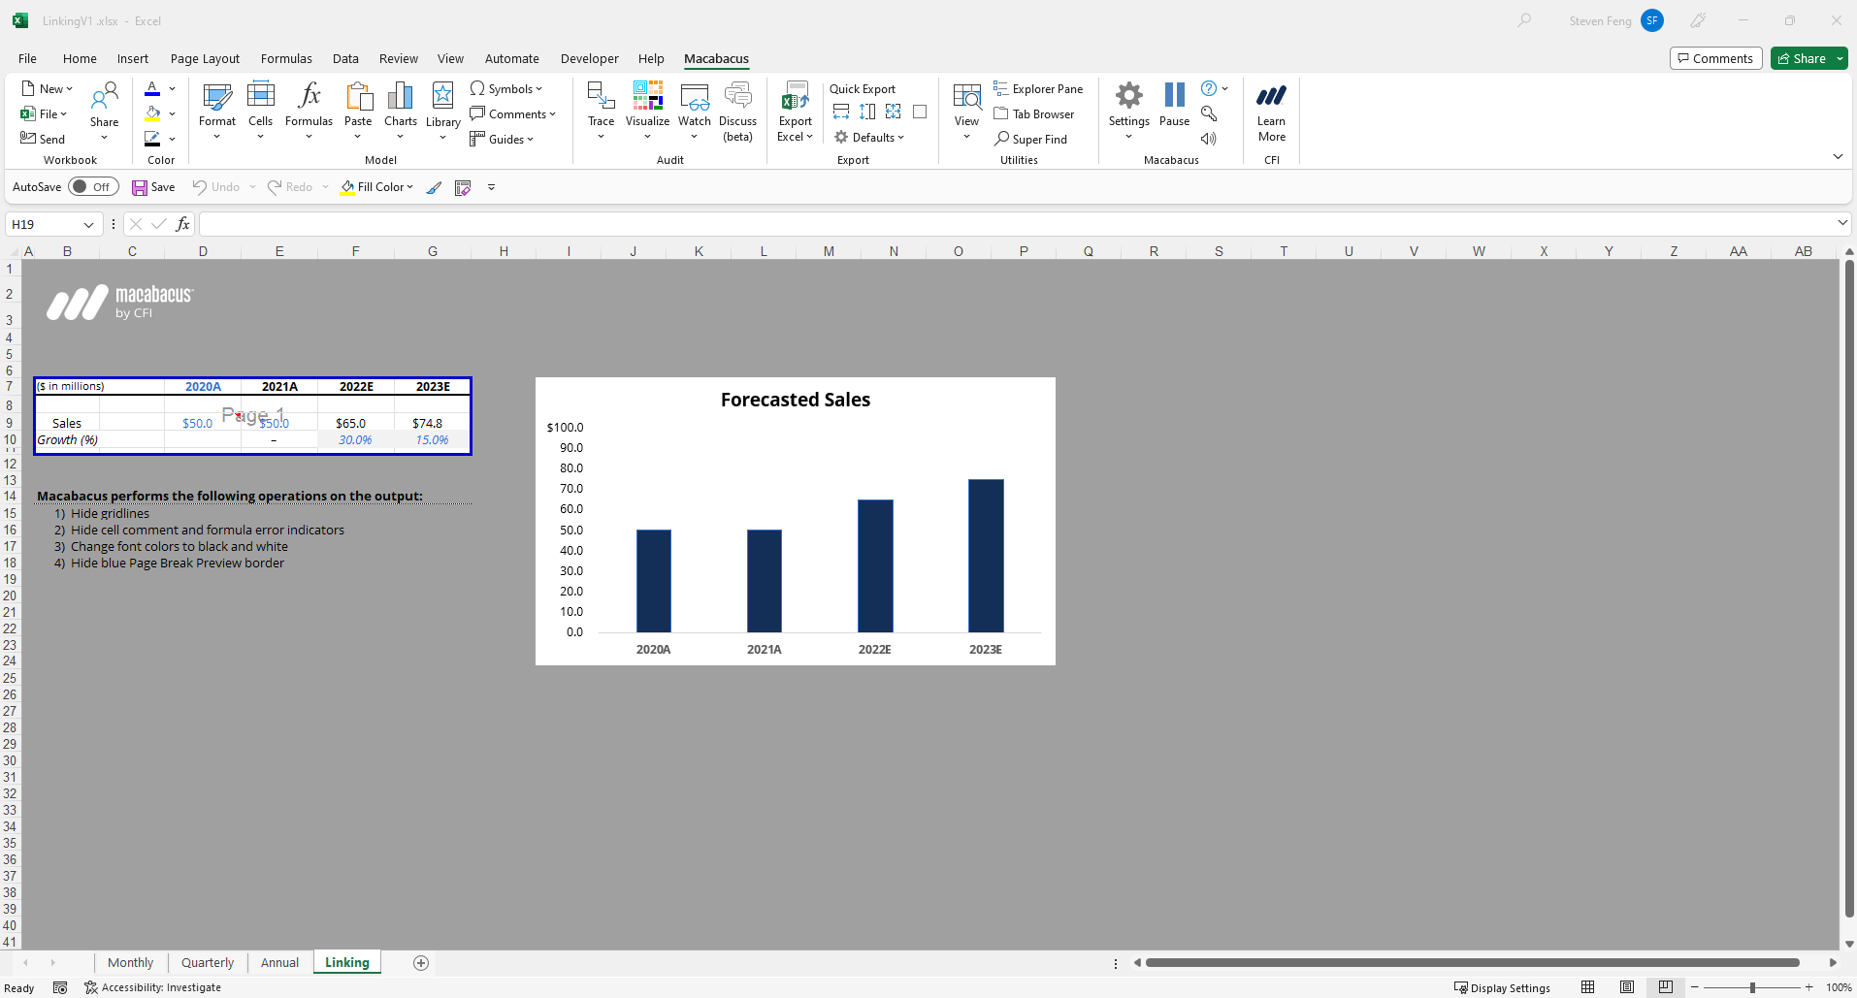Open the Explorer Pane
The height and width of the screenshot is (998, 1857).
point(1038,88)
